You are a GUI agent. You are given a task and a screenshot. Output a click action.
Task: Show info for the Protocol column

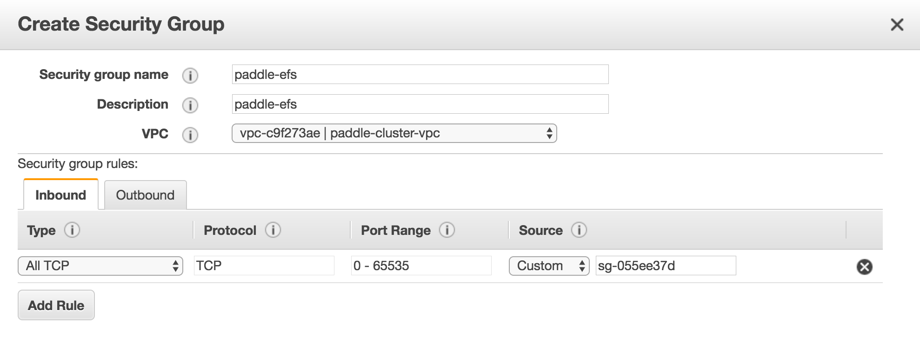coord(273,230)
